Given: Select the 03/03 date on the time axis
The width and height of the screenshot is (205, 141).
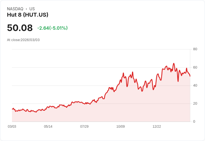Looking at the screenshot, I should coord(12,127).
